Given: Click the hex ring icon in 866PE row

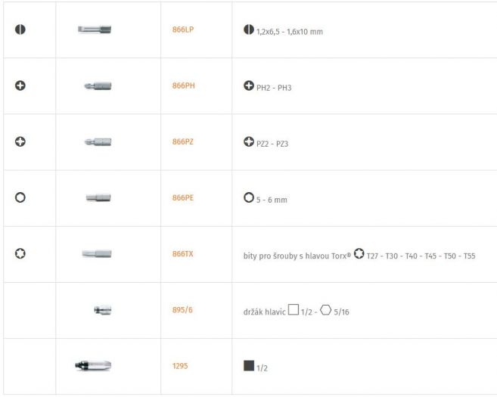Looking at the screenshot, I should 20,197.
